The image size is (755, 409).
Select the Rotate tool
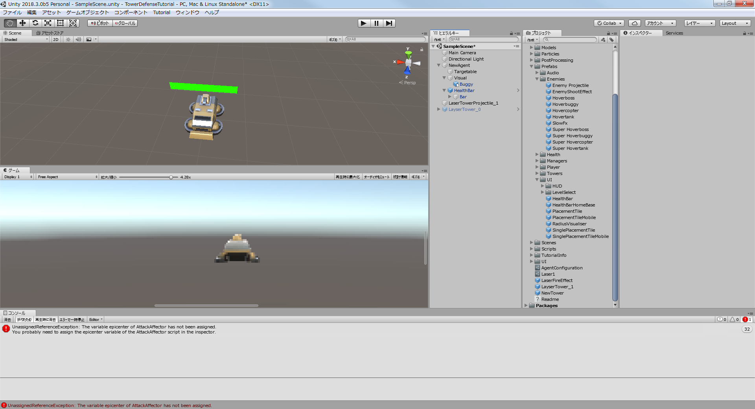click(x=35, y=23)
